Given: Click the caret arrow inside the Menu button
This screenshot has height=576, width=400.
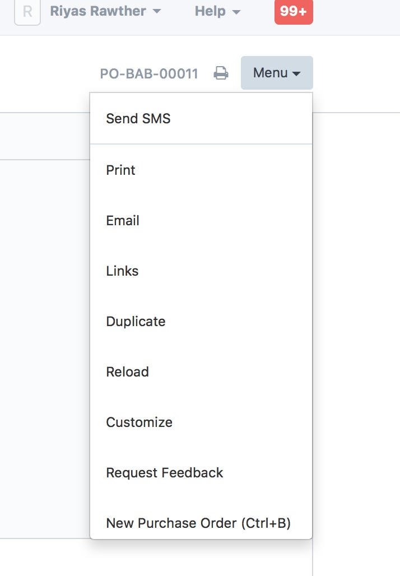Looking at the screenshot, I should click(x=296, y=73).
